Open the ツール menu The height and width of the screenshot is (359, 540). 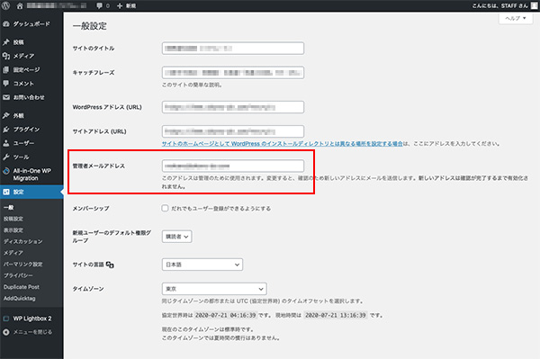tap(21, 157)
